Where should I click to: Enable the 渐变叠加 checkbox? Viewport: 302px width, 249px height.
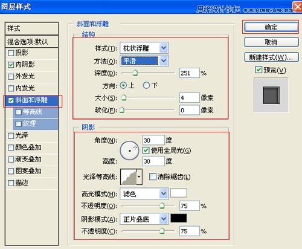pyautogui.click(x=11, y=160)
